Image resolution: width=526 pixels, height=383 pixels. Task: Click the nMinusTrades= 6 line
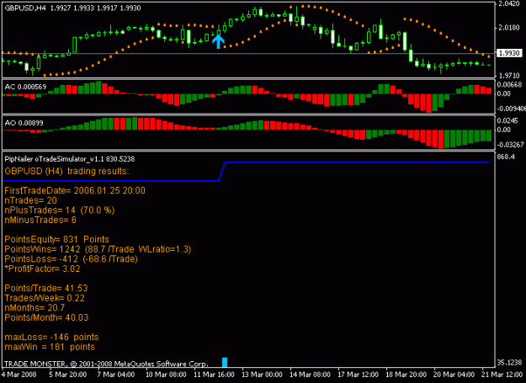(x=40, y=220)
